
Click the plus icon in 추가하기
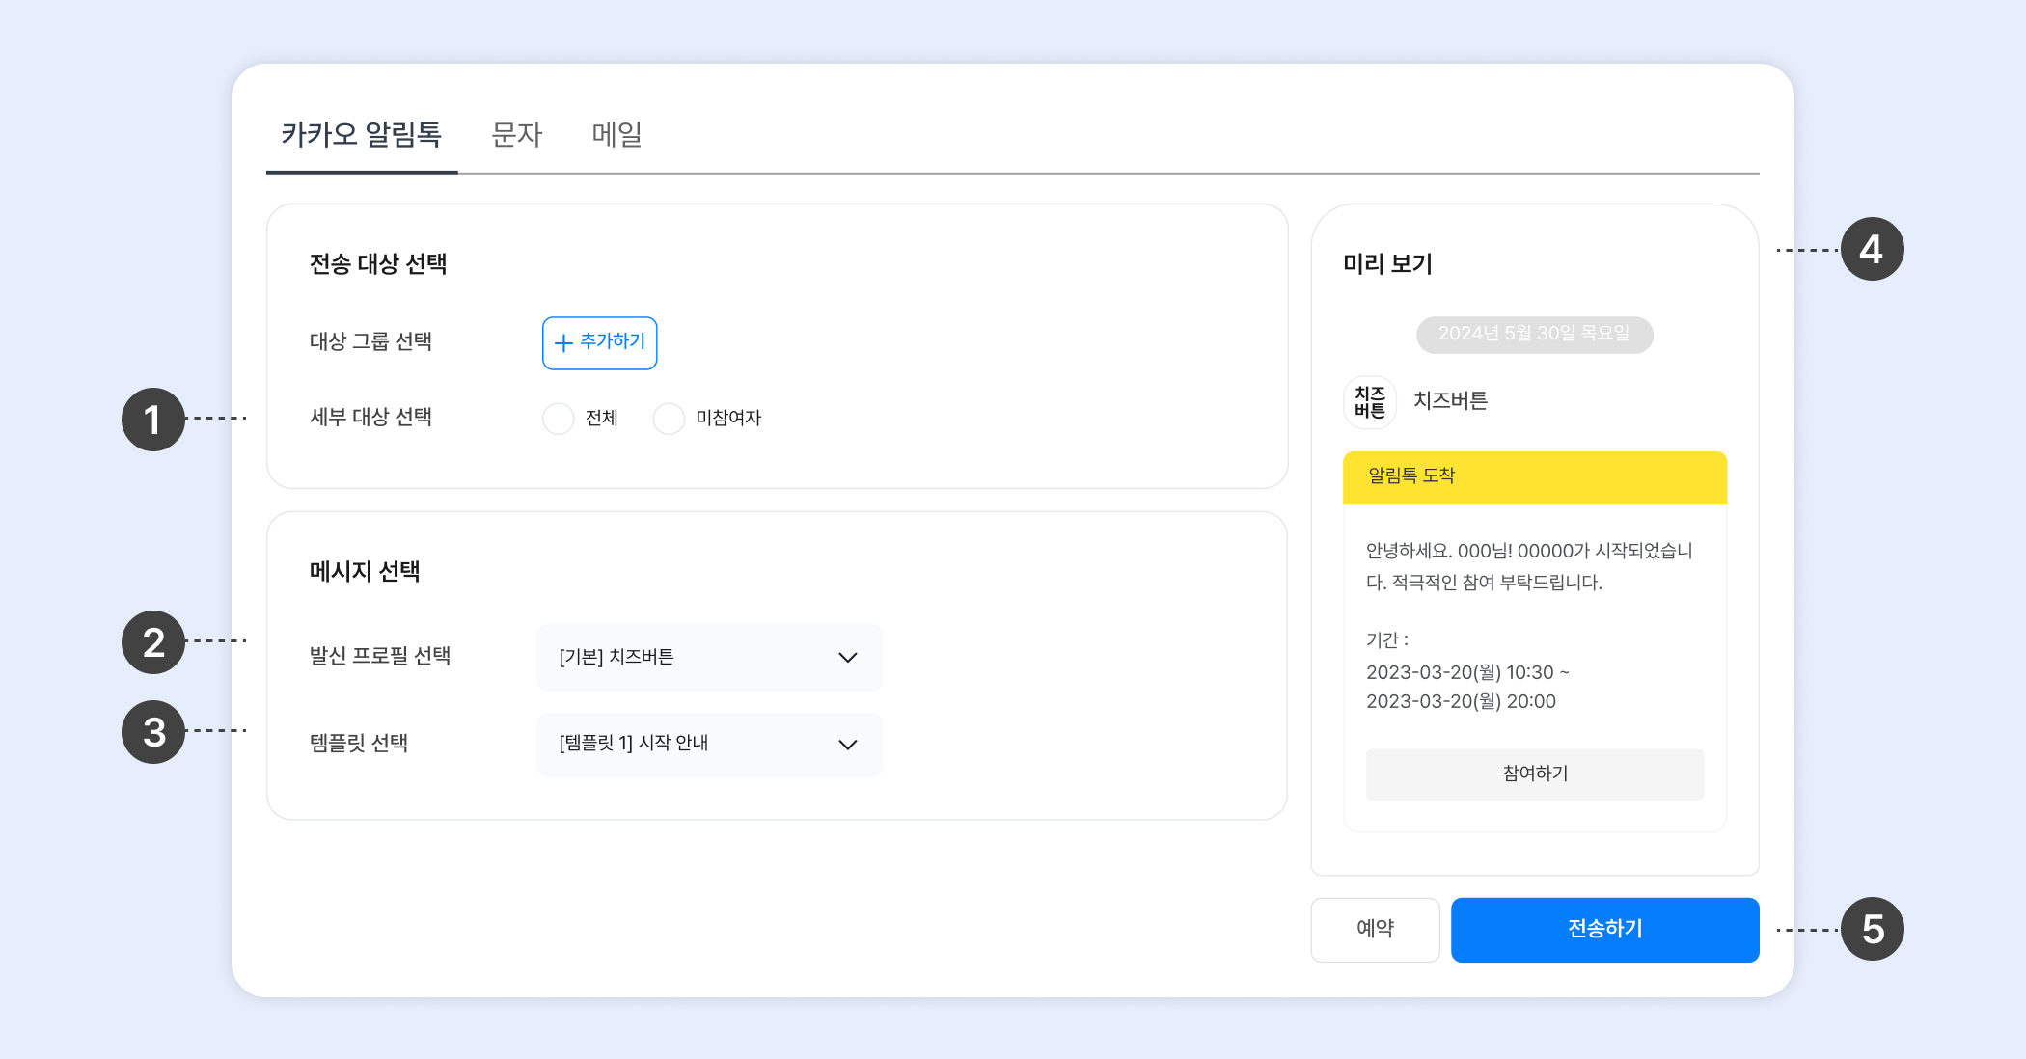(x=563, y=343)
